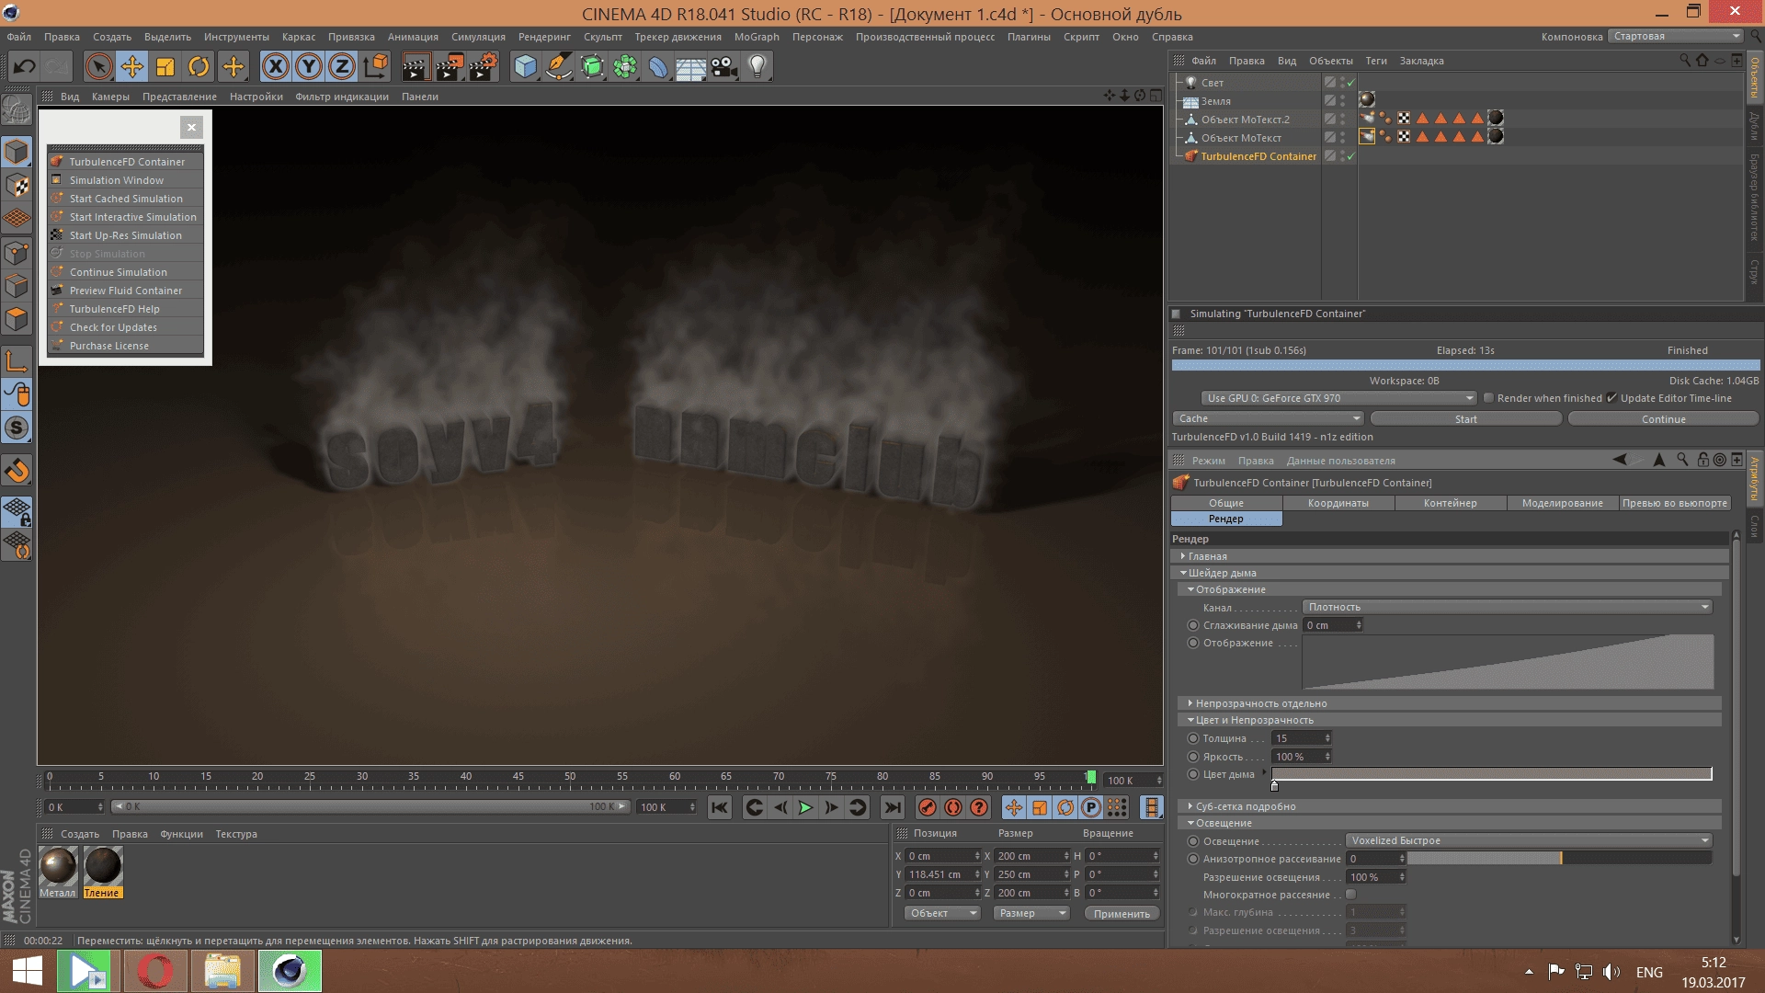This screenshot has height=993, width=1765.
Task: Select the Move tool in top toolbar
Action: 132,66
